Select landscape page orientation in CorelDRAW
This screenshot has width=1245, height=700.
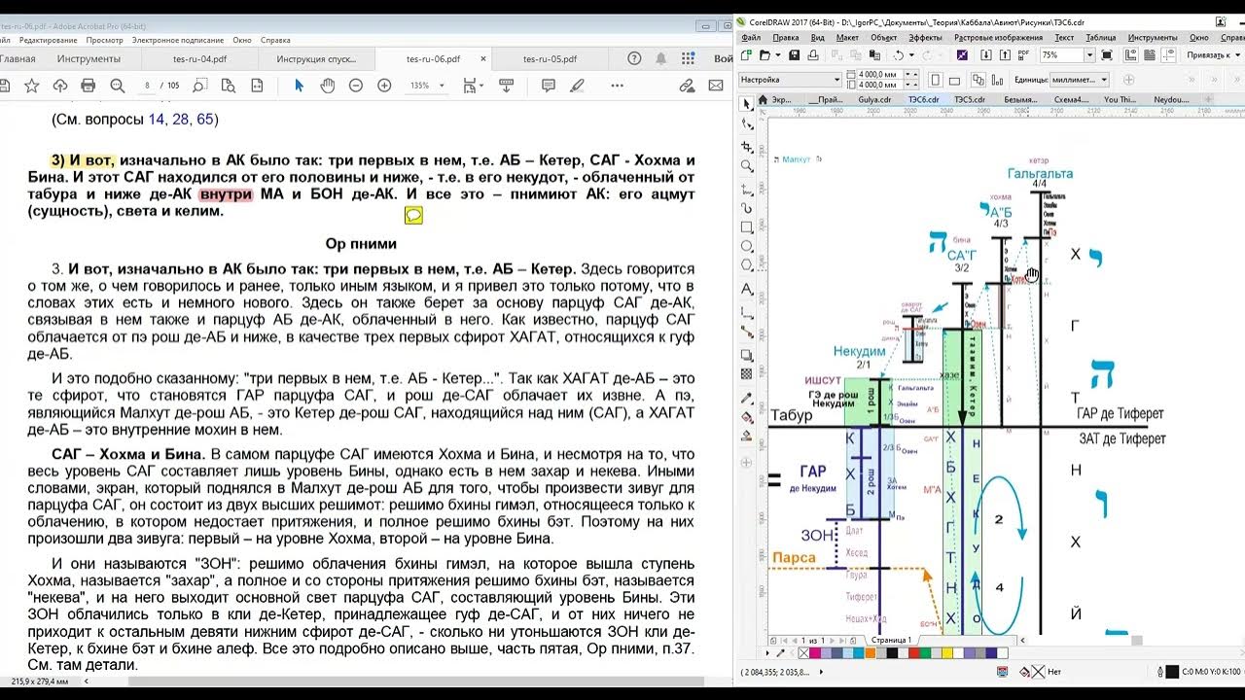click(954, 80)
